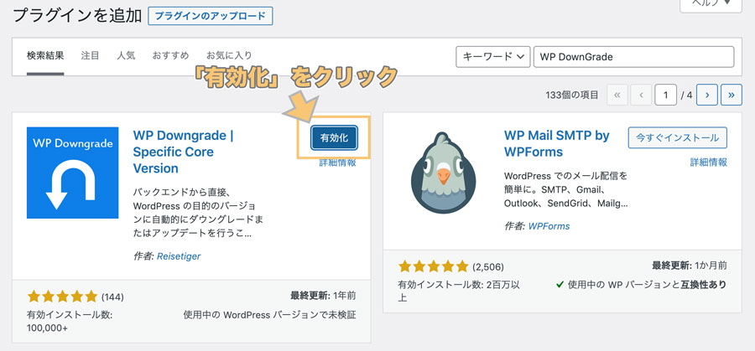755x351 pixels.
Task: Click the plugin search field containing WP DownGrade
Action: [x=633, y=57]
